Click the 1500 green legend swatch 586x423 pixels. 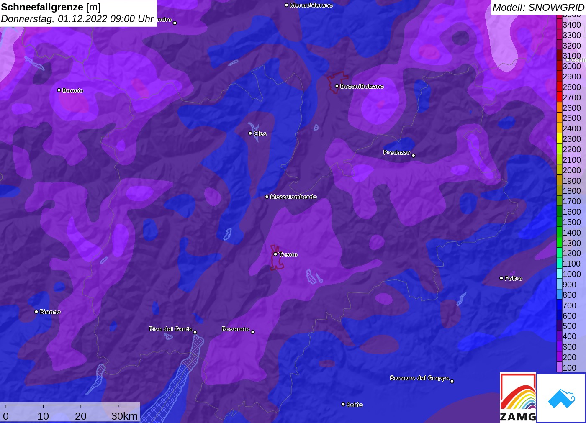[x=559, y=222]
